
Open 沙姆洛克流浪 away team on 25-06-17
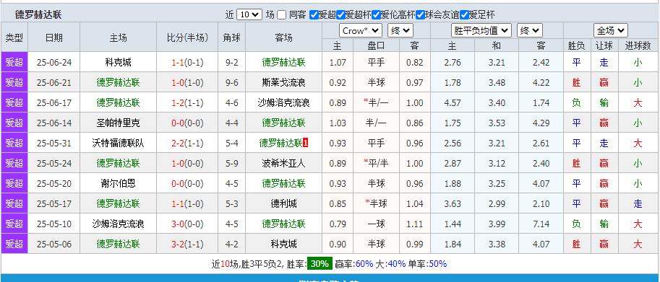283,103
